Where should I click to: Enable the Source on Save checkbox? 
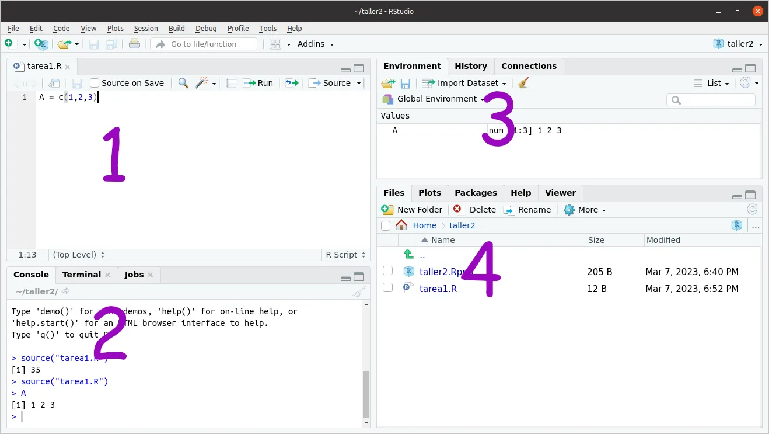click(95, 83)
